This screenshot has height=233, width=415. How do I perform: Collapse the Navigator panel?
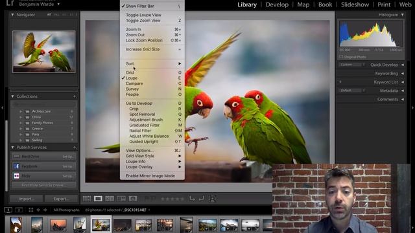point(12,14)
